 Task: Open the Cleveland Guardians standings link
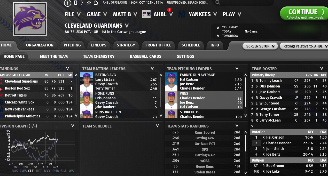21,81
